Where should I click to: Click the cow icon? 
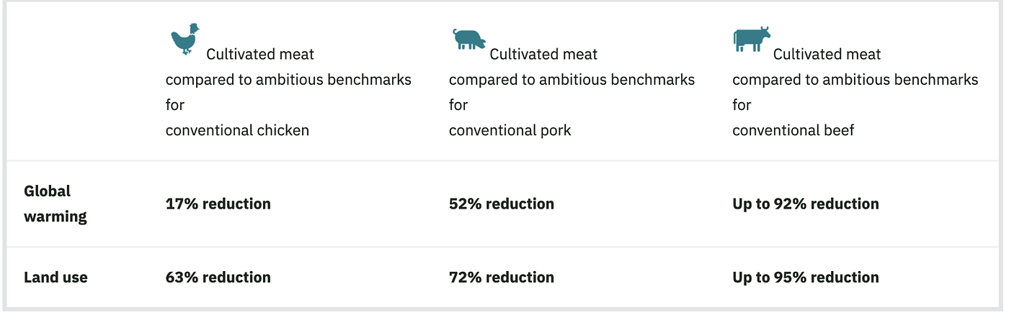[x=751, y=39]
